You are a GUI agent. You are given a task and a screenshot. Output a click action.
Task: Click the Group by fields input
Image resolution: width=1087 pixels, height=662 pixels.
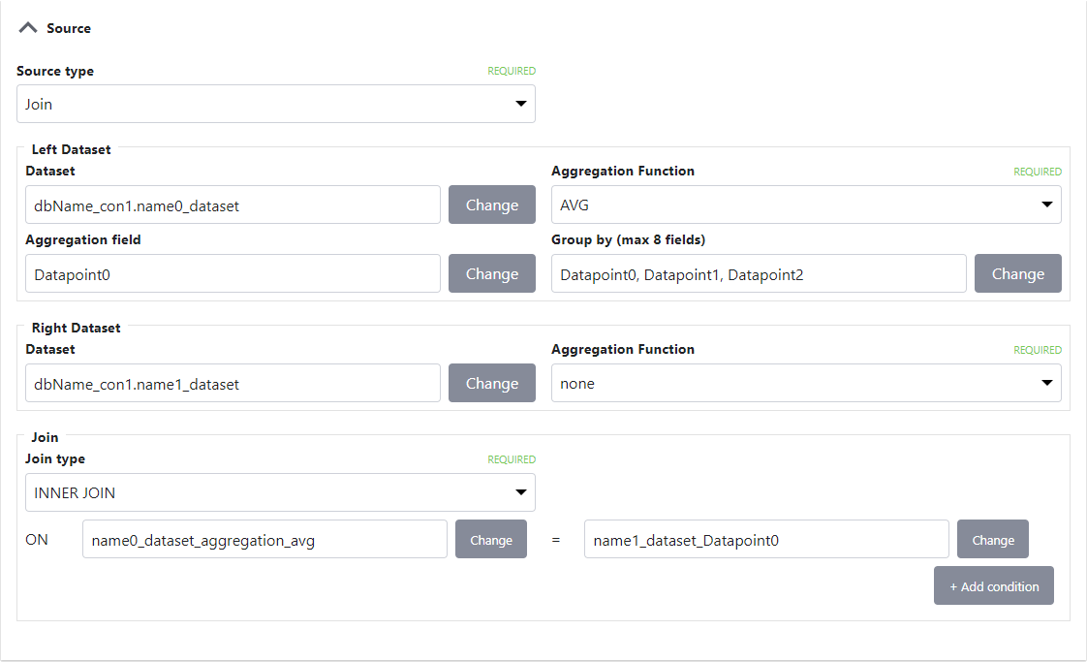[758, 273]
